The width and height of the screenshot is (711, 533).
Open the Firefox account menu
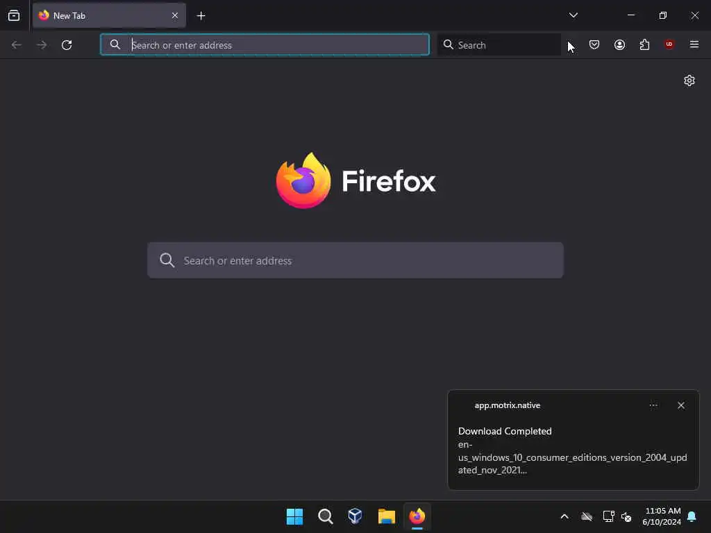pyautogui.click(x=619, y=44)
